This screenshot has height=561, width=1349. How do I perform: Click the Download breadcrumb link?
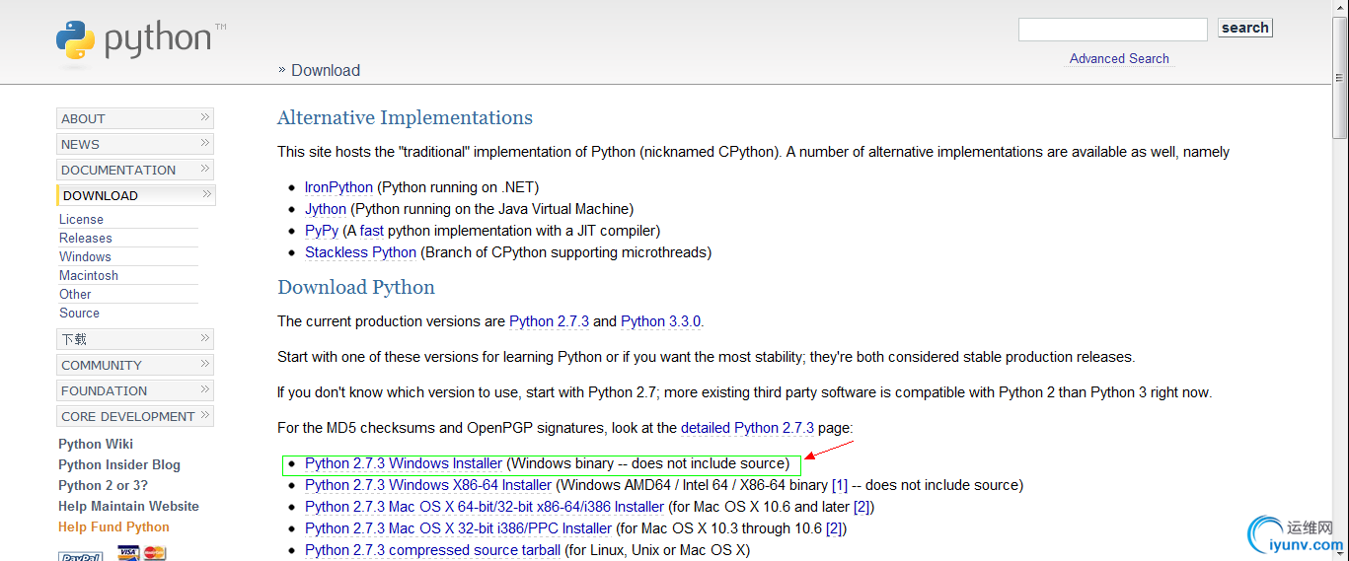pos(326,70)
